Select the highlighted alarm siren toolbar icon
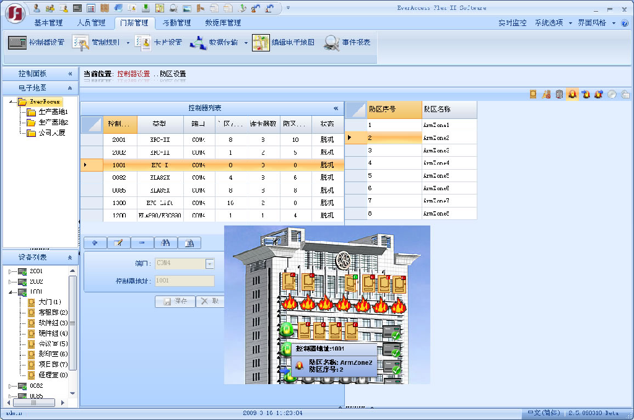The height and width of the screenshot is (420, 634). coord(572,94)
